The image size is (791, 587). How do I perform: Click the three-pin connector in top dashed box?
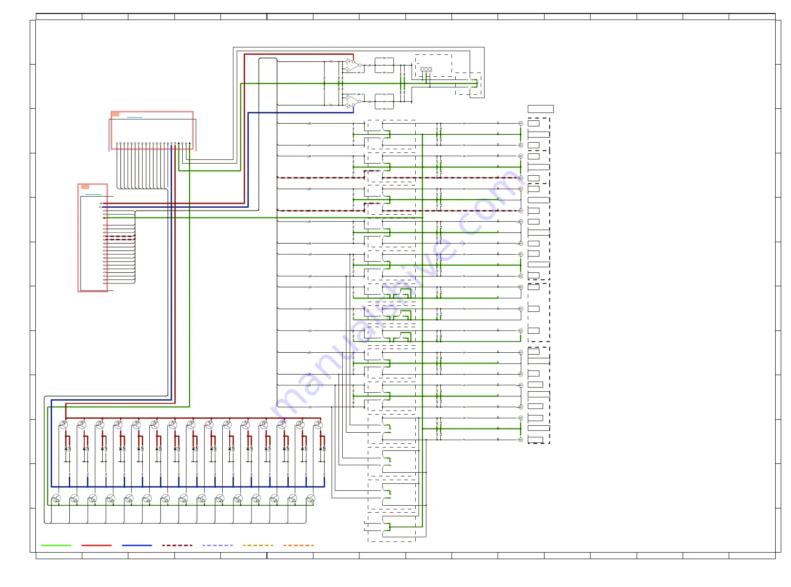point(426,69)
